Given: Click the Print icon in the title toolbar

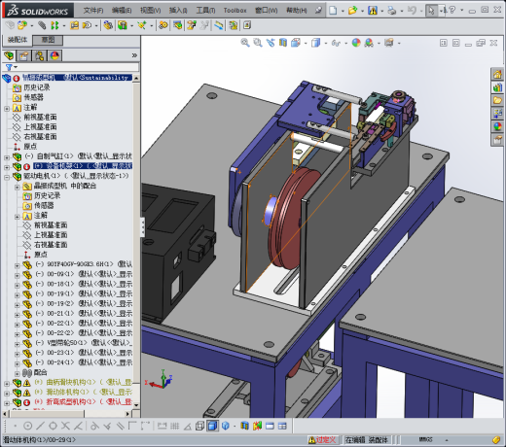Looking at the screenshot, I should click(x=392, y=11).
